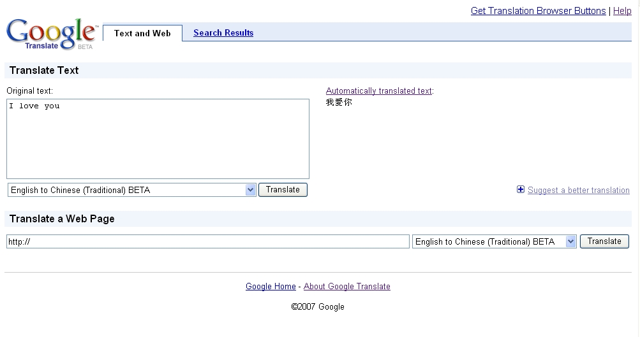Click Suggest a better translation link
This screenshot has width=640, height=337.
point(578,190)
